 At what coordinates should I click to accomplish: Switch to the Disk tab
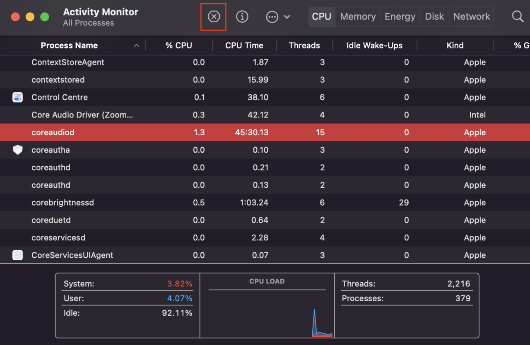pos(434,17)
